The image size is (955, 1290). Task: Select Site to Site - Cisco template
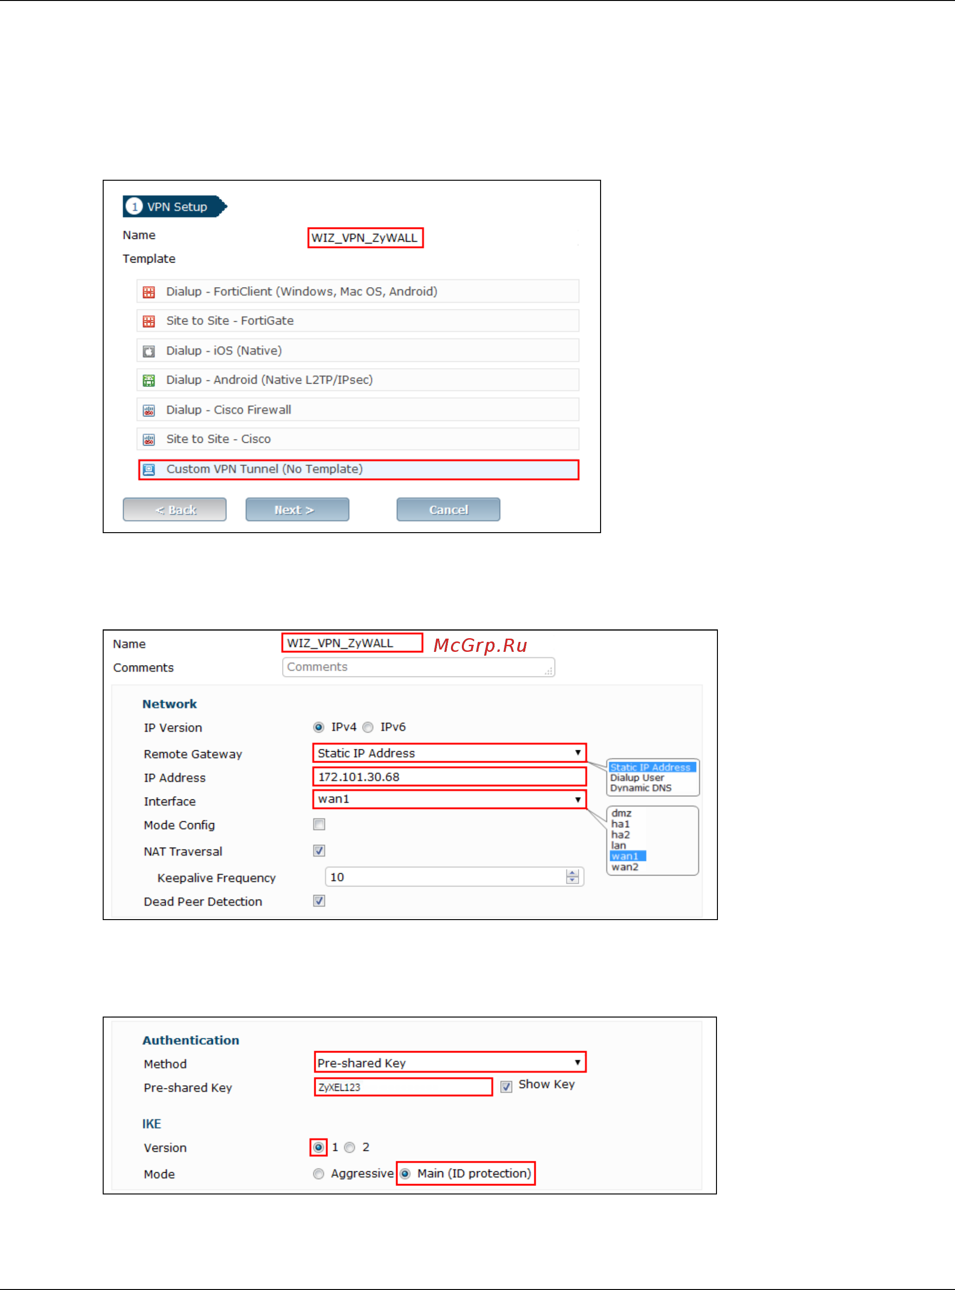[x=358, y=439]
